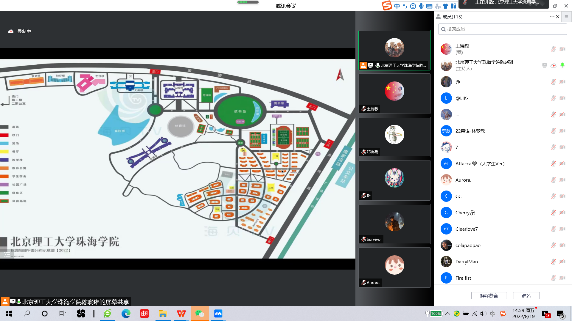Click member @LIK- avatar
Screen dimensions: 572x321
coord(446,98)
